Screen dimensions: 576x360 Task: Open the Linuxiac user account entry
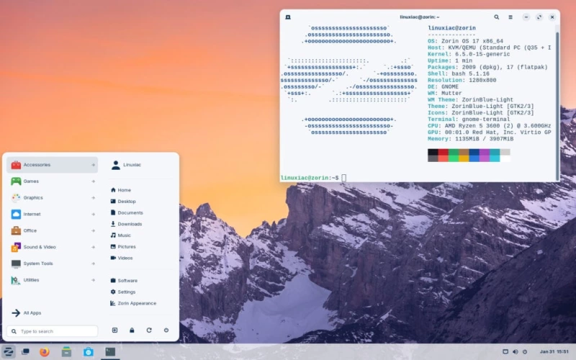coord(127,165)
